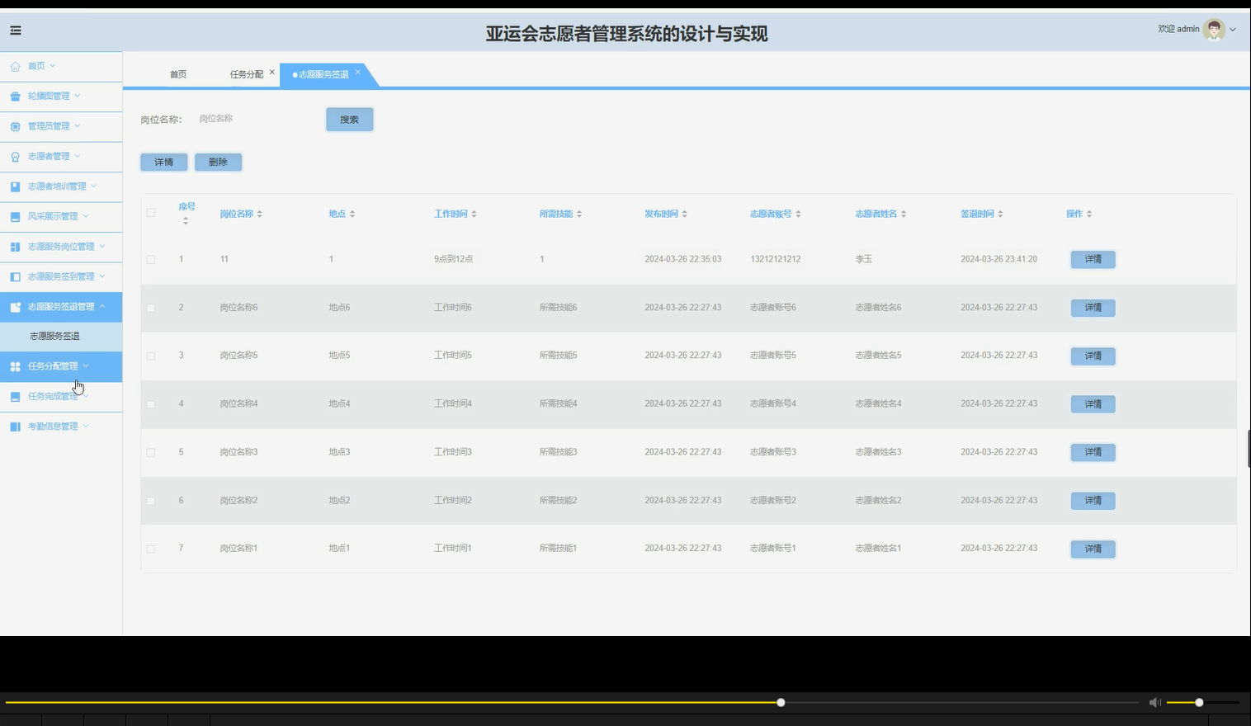Screen dimensions: 1251x726
Task: Click the 考勤信息管理 sidebar icon
Action: (15, 427)
